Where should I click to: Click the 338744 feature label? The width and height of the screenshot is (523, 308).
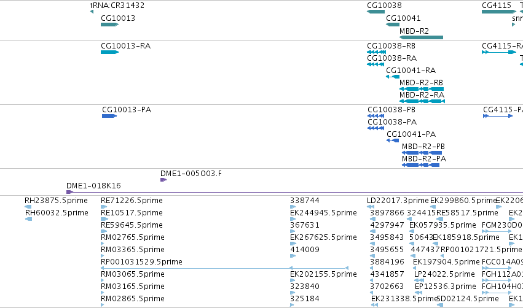[x=305, y=201]
